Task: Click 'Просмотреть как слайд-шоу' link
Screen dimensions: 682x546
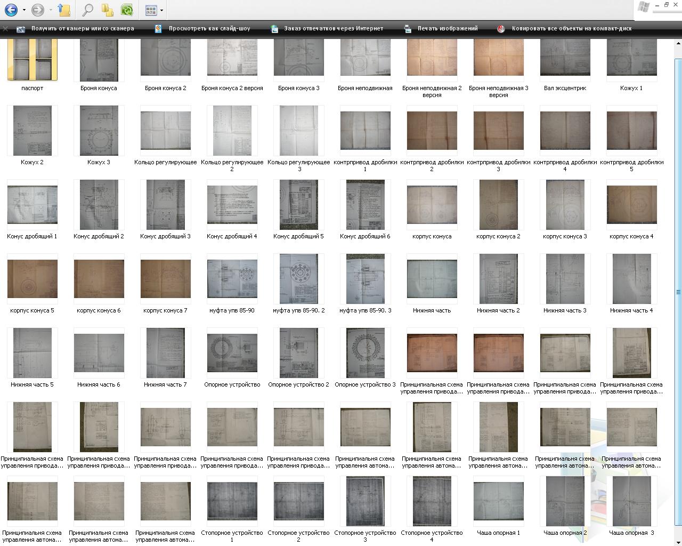Action: click(x=209, y=29)
